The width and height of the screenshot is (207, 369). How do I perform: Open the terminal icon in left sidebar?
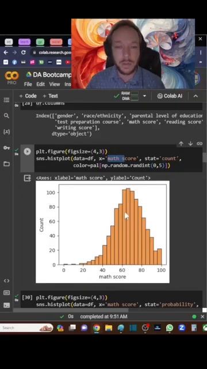point(6,306)
